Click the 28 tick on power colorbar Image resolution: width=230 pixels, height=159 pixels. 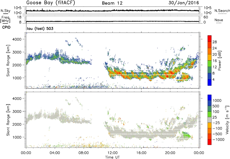pos(214,42)
